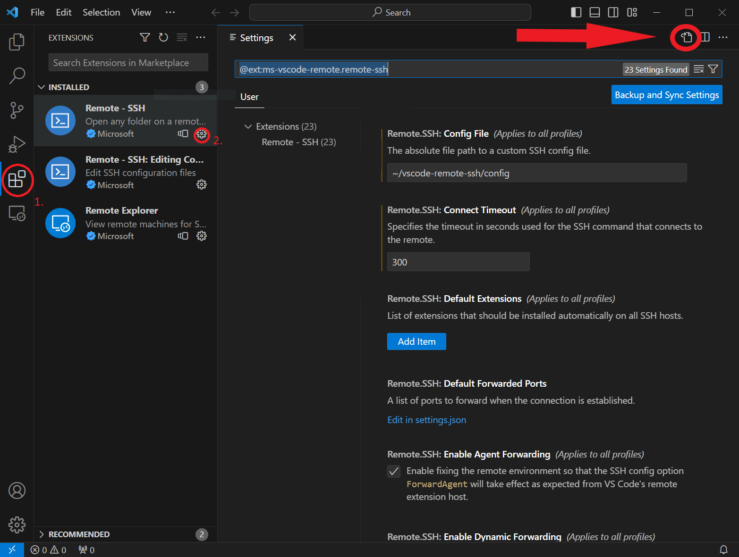739x557 pixels.
Task: Open the Explorer view in activity bar
Action: [x=17, y=42]
